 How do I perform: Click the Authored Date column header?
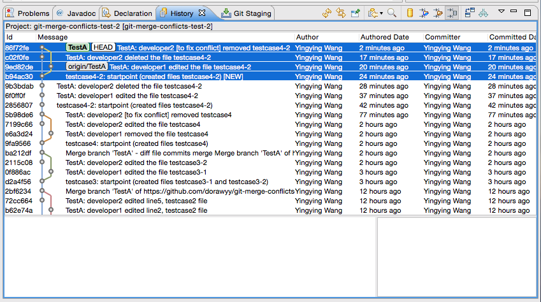[391, 37]
